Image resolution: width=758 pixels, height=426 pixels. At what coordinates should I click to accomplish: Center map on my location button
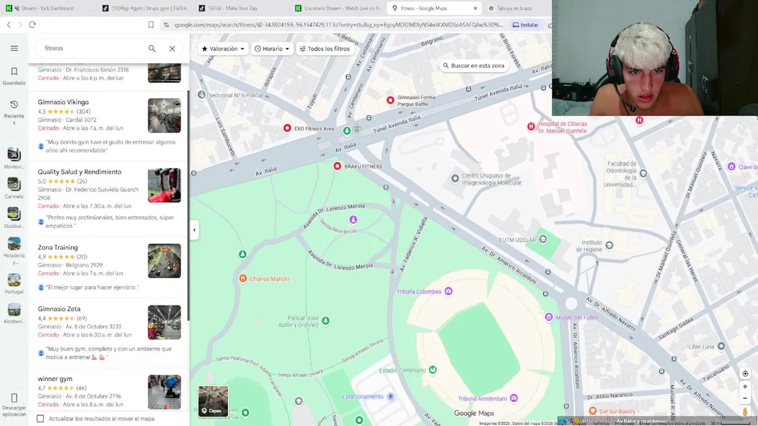[x=745, y=373]
